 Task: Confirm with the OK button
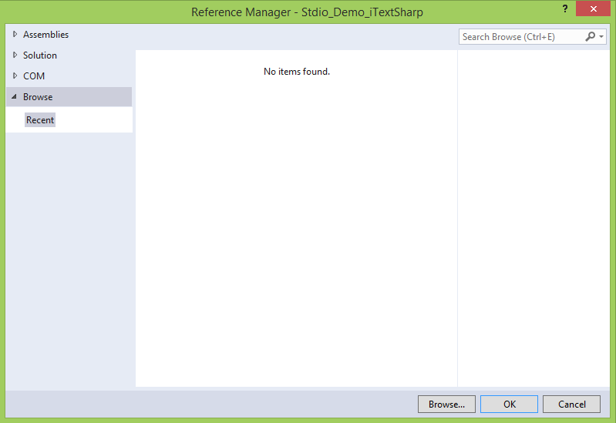[509, 405]
